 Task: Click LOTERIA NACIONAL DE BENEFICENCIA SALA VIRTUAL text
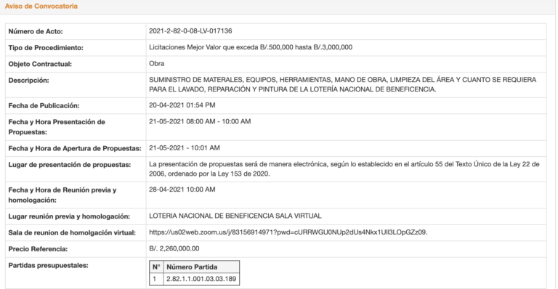point(235,216)
